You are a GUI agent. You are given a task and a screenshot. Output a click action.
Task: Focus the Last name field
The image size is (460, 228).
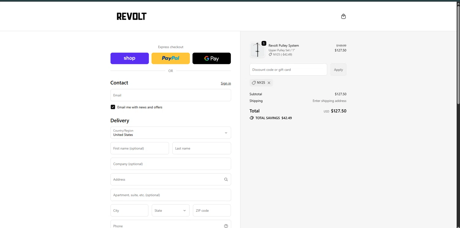click(201, 148)
